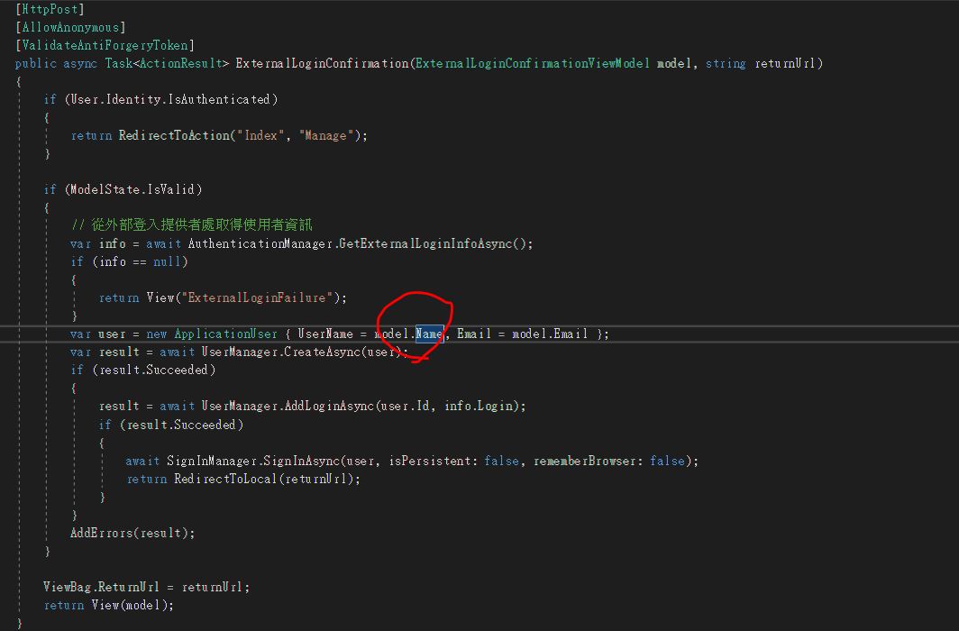Click the AddErrors(result) statement
959x631 pixels.
(x=132, y=533)
